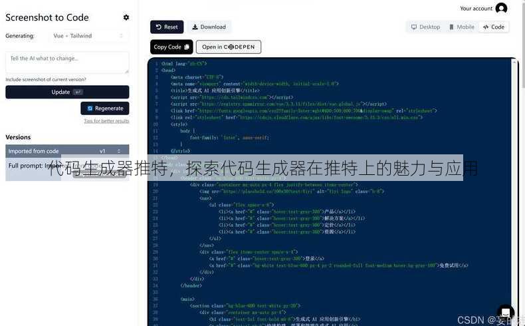Click the Regenerate button
The width and height of the screenshot is (525, 326).
[x=105, y=108]
